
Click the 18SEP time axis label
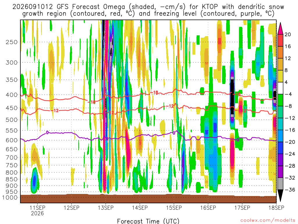tap(276, 208)
